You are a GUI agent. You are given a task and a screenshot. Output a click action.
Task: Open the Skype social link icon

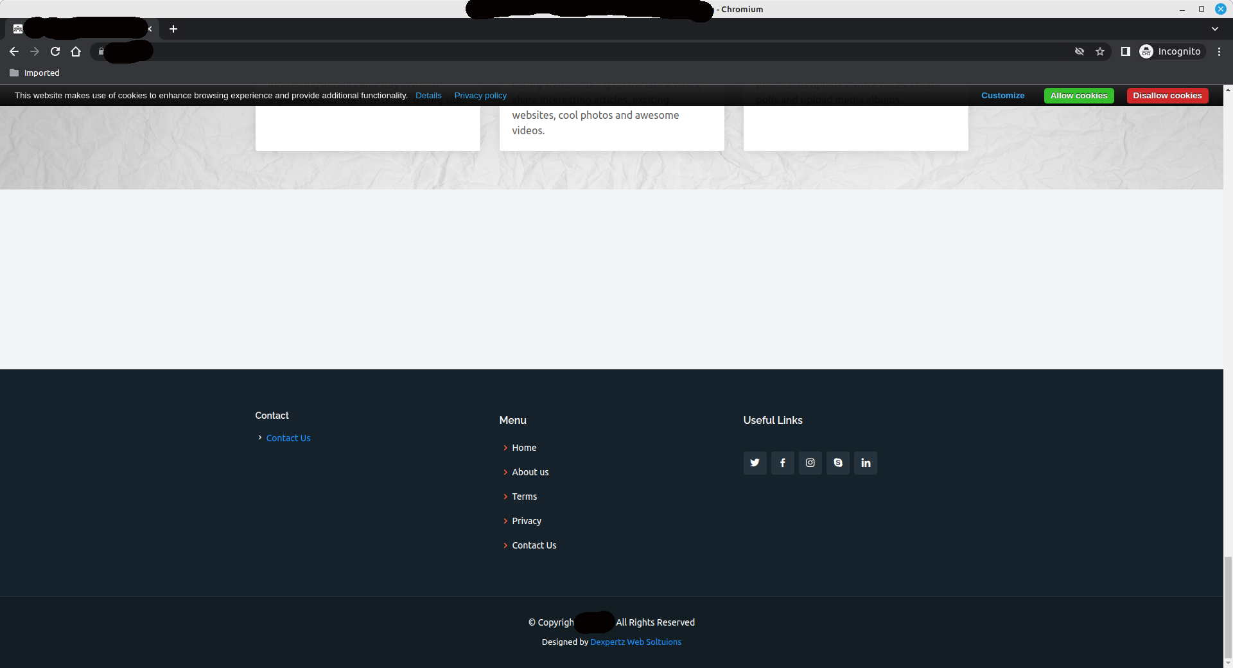837,462
